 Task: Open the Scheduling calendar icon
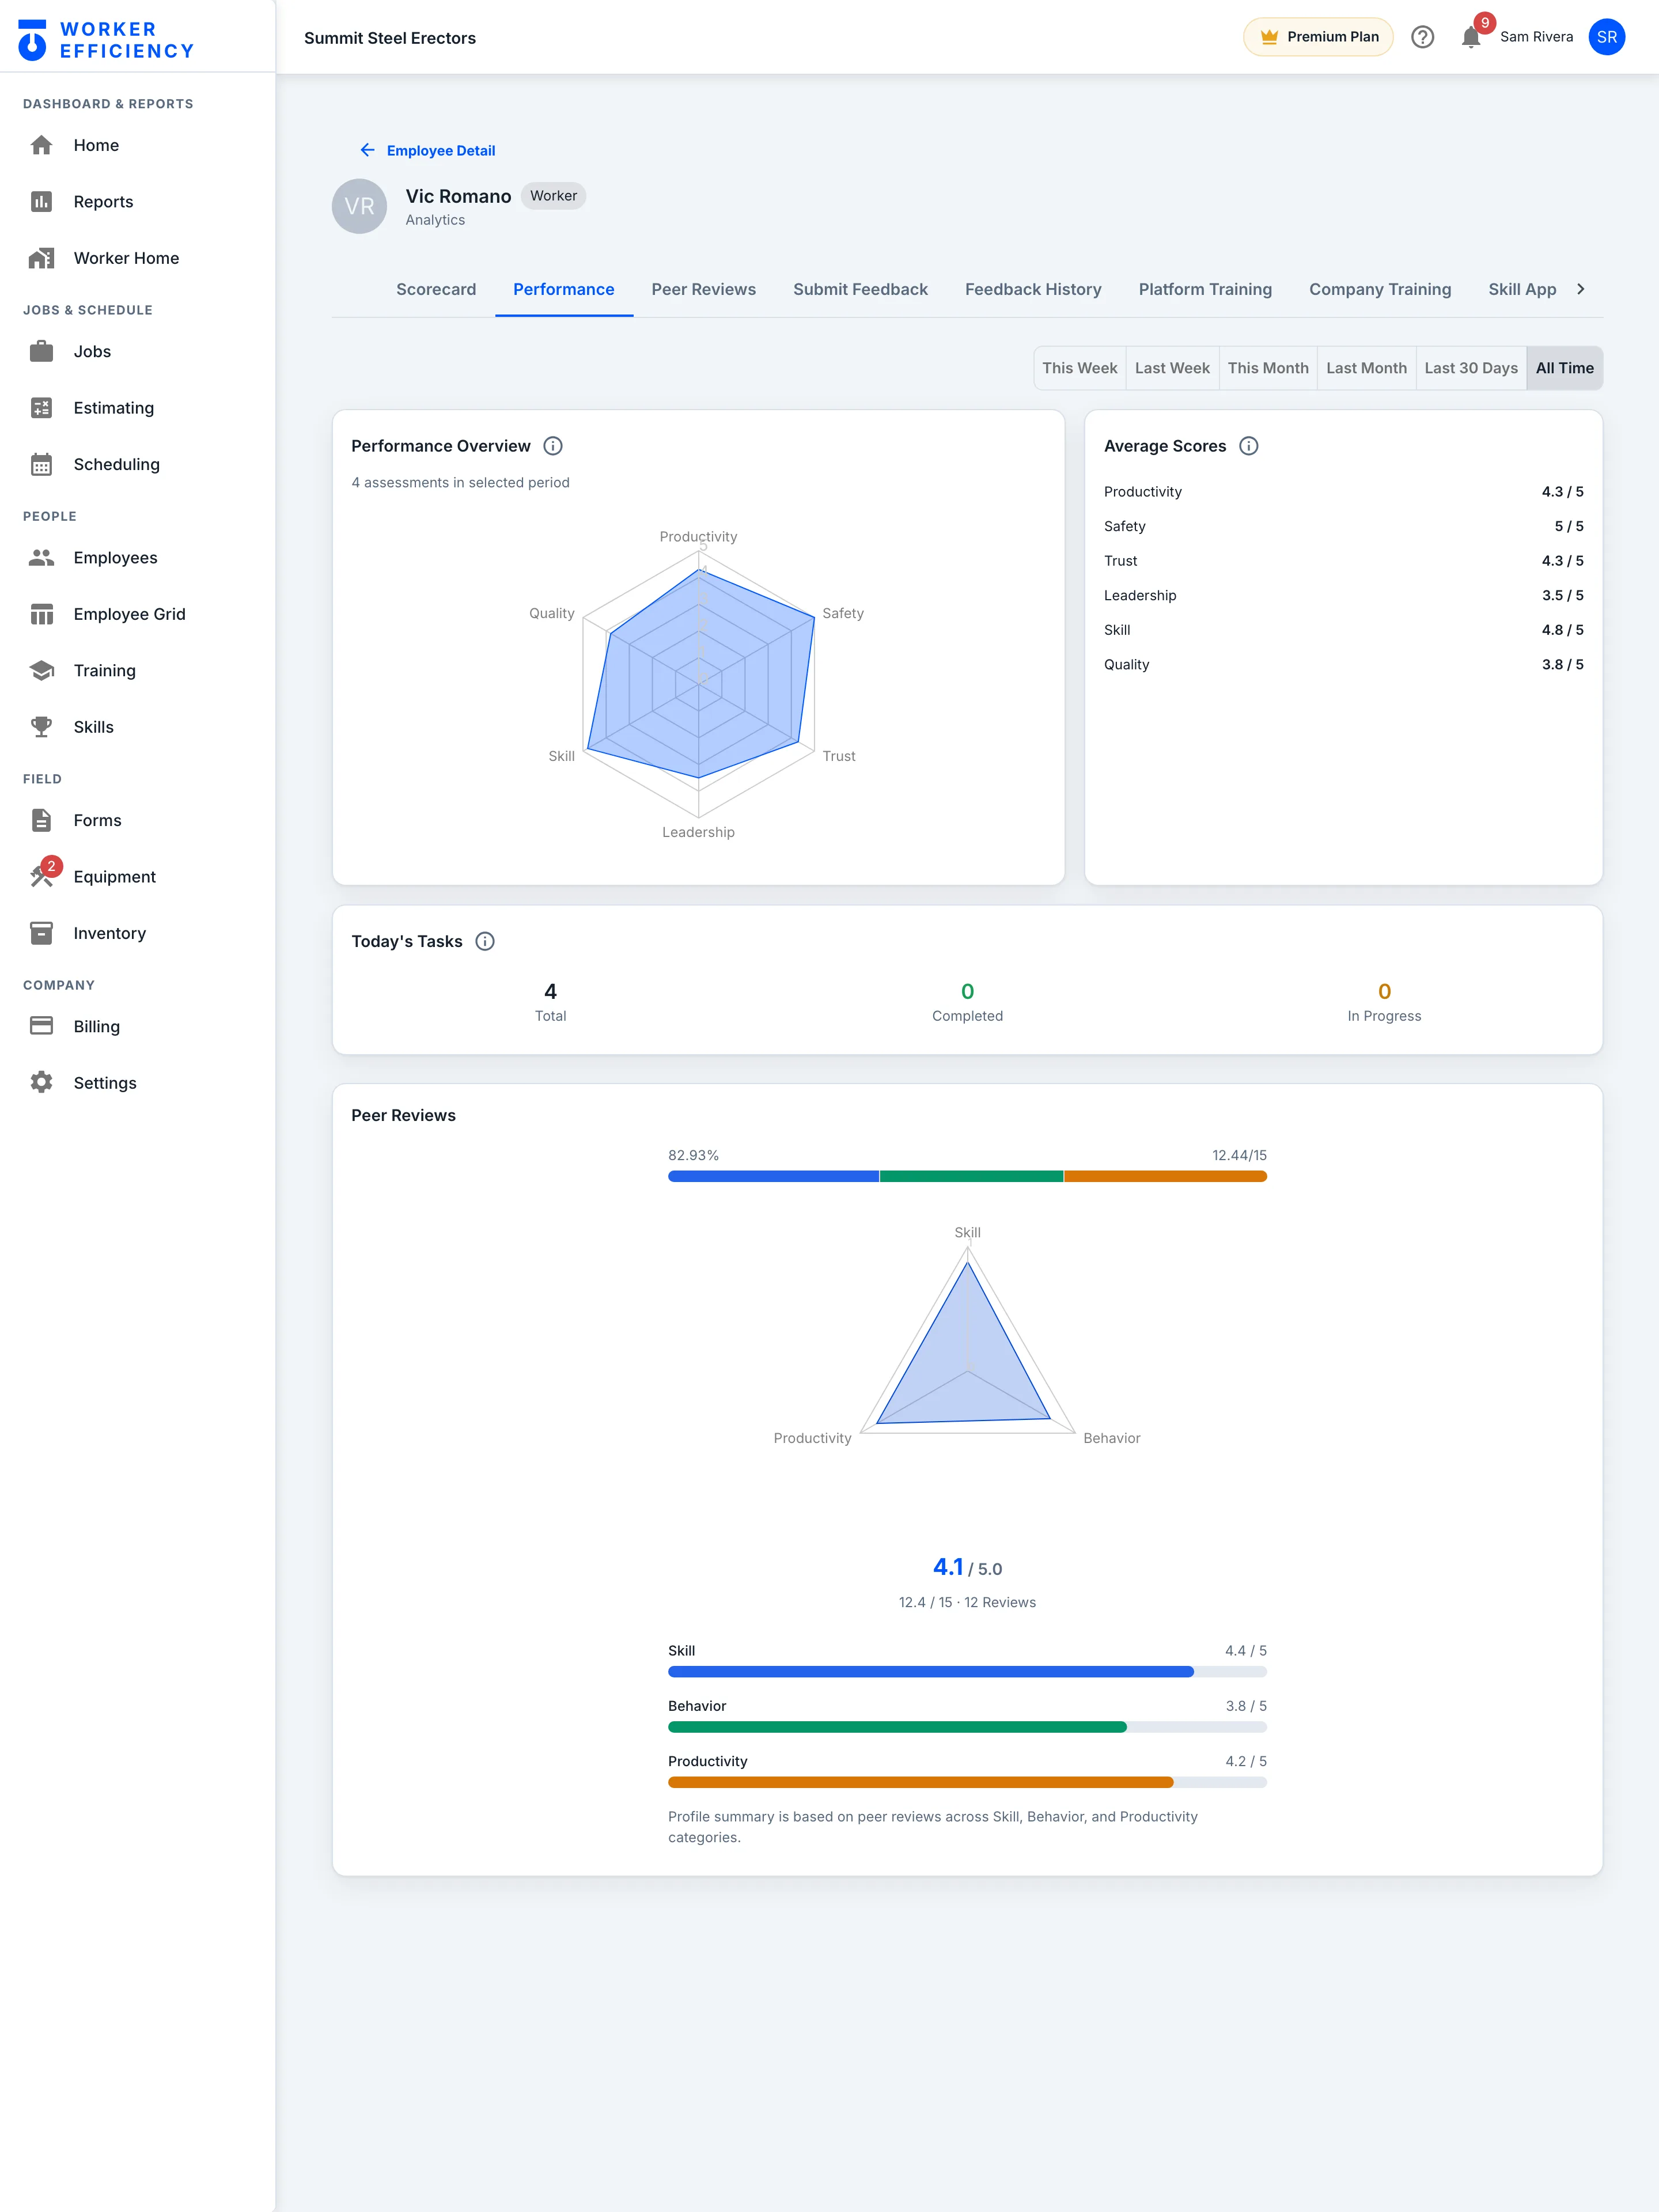pos(41,464)
